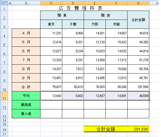The height and width of the screenshot is (137, 161).
Task: Select column C header
Action: point(51,3)
